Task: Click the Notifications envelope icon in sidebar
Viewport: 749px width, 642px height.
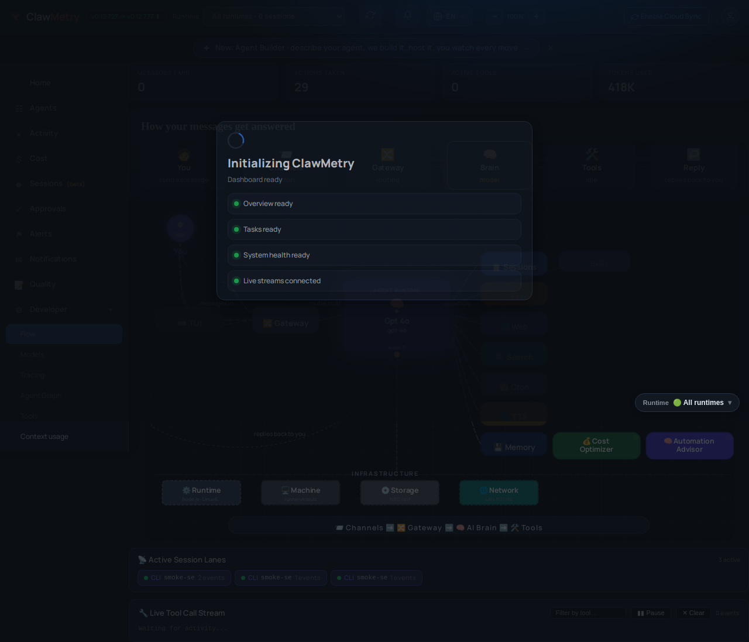Action: coord(19,259)
